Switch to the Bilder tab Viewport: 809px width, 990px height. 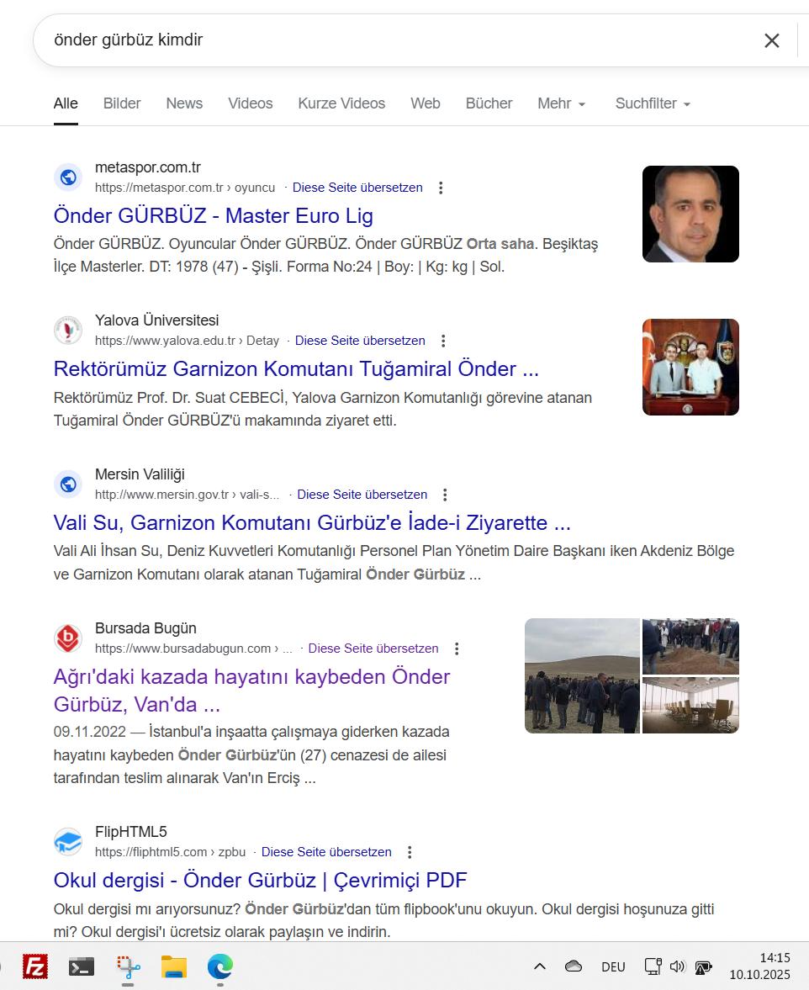(x=122, y=103)
